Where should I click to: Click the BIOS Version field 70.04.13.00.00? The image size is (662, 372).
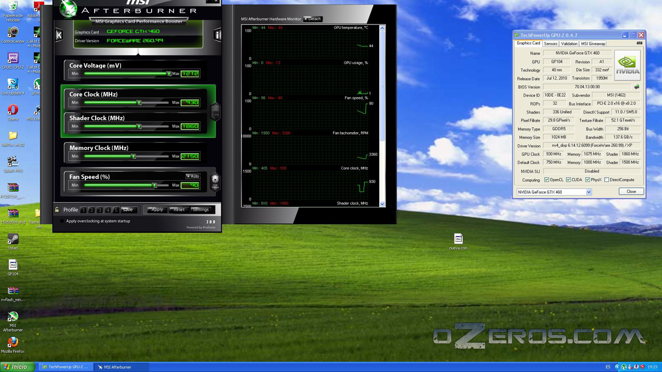(x=587, y=87)
